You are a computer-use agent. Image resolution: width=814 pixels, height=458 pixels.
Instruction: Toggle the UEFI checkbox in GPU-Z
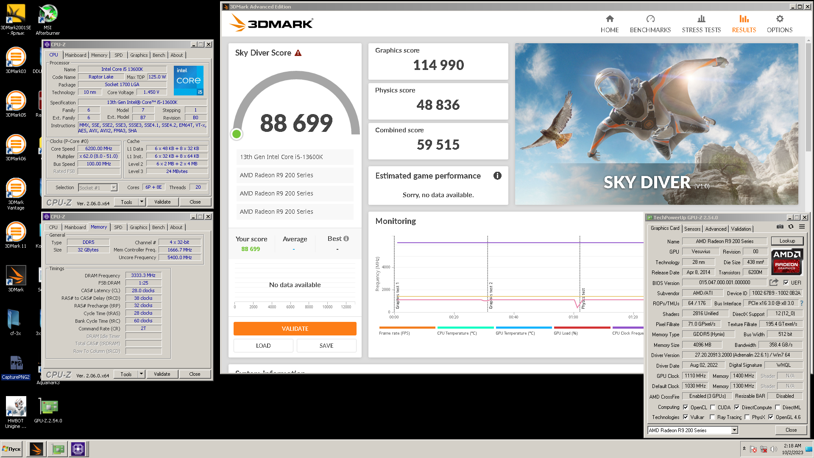[786, 283]
